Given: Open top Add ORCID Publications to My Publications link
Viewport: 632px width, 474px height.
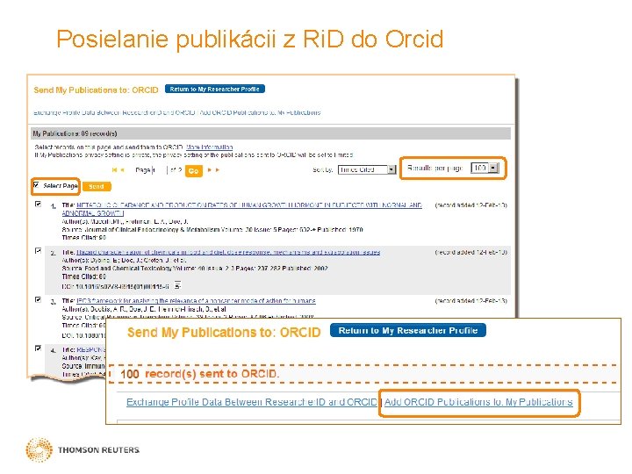Looking at the screenshot, I should pyautogui.click(x=261, y=112).
